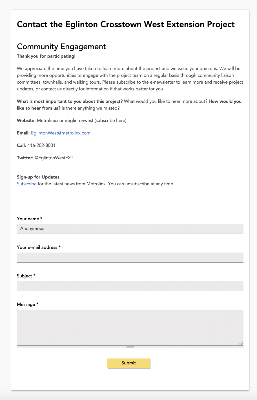The height and width of the screenshot is (400, 257).
Task: Click the EglintonWest@metrolinx.com email link
Action: click(x=61, y=133)
